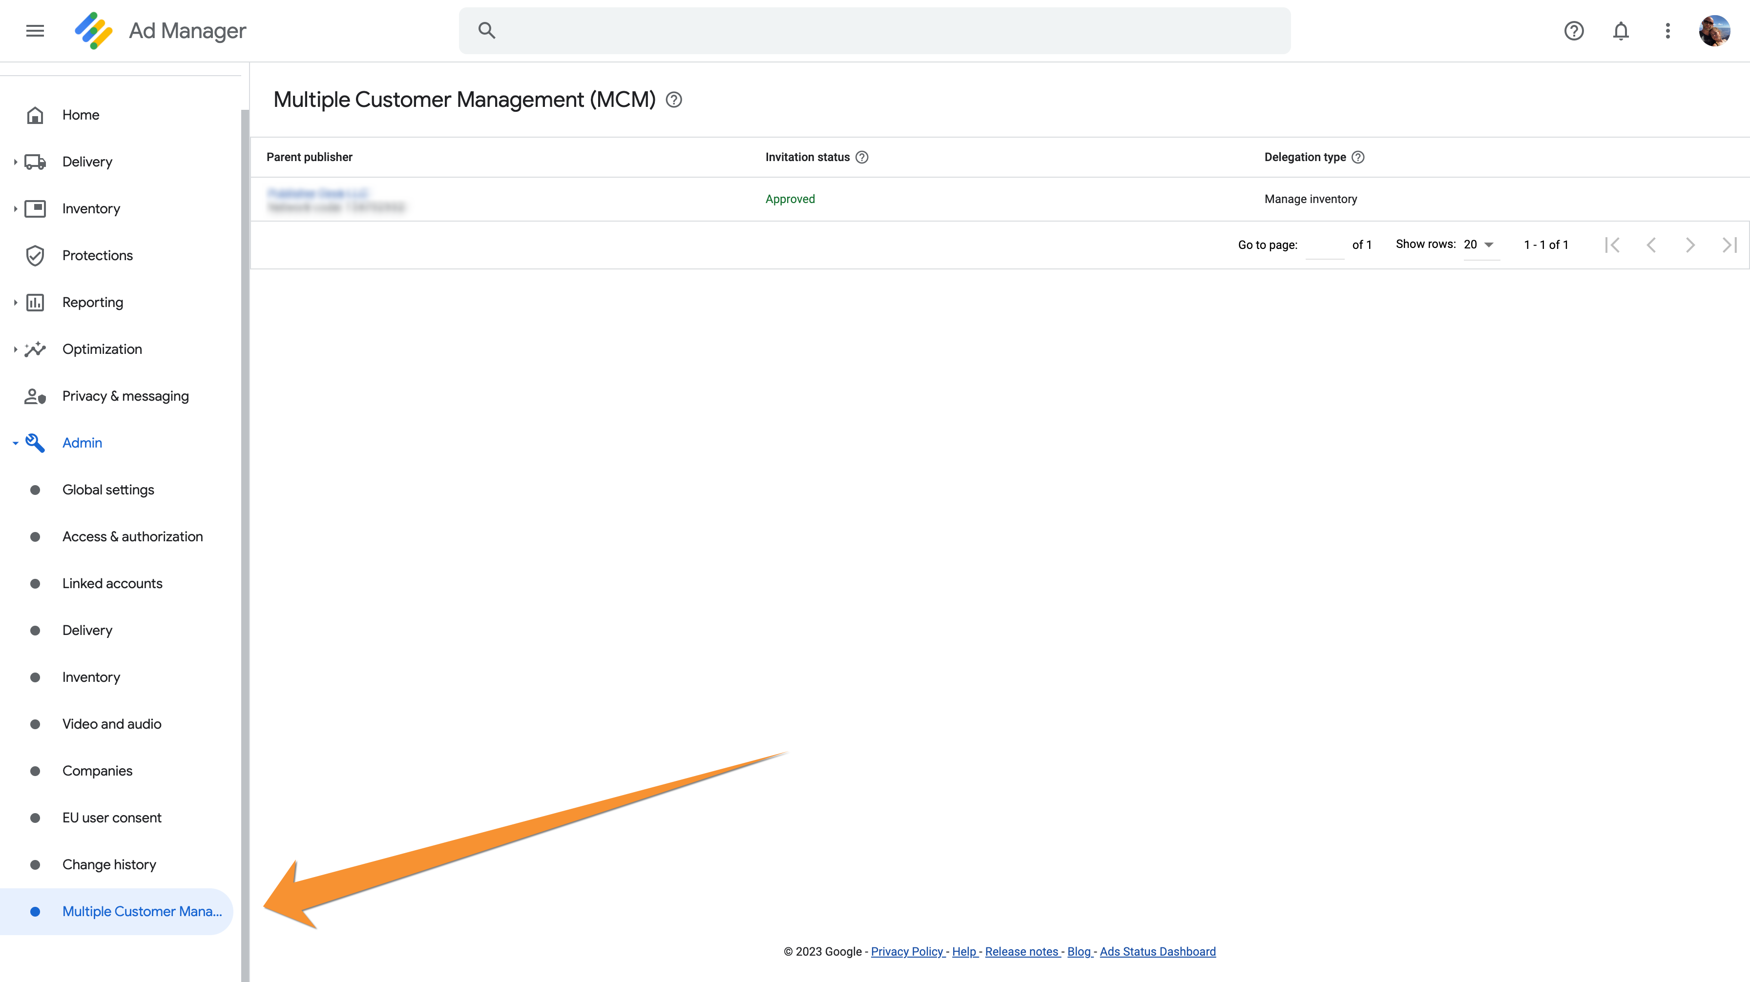This screenshot has width=1750, height=982.
Task: Open the three-dot more options menu
Action: [1667, 31]
